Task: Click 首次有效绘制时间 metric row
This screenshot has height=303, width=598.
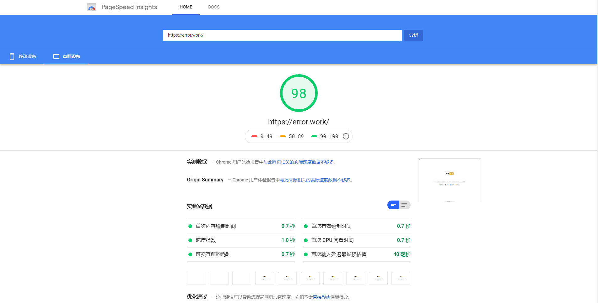Action: 357,226
